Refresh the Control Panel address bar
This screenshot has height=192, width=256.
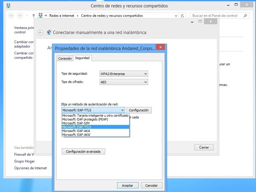point(182,16)
